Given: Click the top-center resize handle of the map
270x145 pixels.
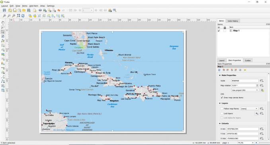Looking at the screenshot, I should 112,32.
